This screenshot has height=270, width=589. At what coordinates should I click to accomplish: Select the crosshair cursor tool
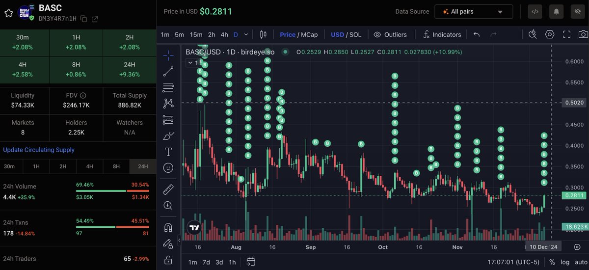tap(168, 55)
